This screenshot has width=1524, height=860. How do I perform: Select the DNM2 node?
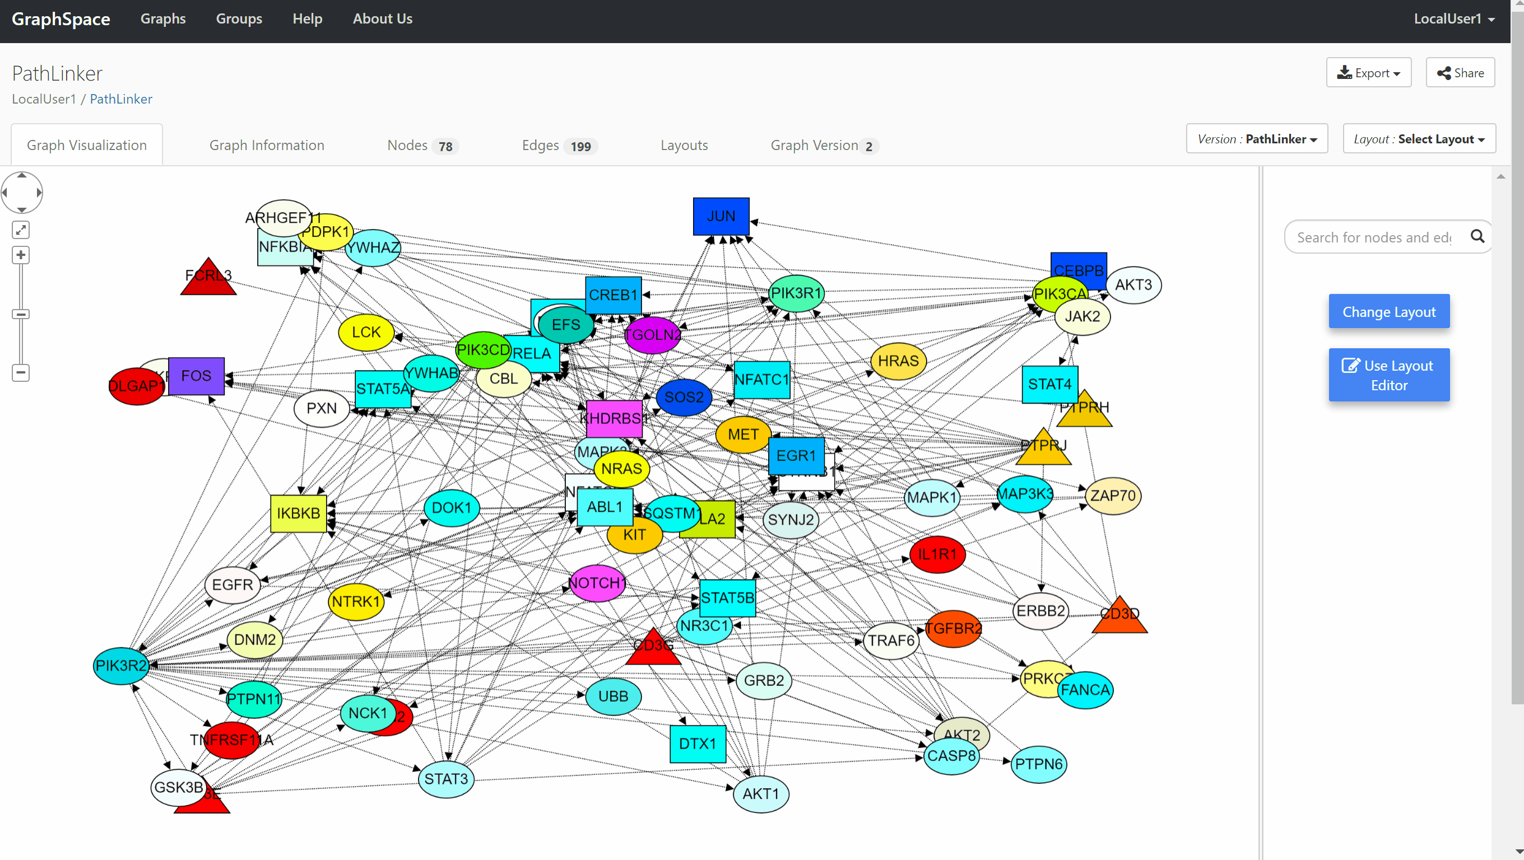[x=254, y=639]
